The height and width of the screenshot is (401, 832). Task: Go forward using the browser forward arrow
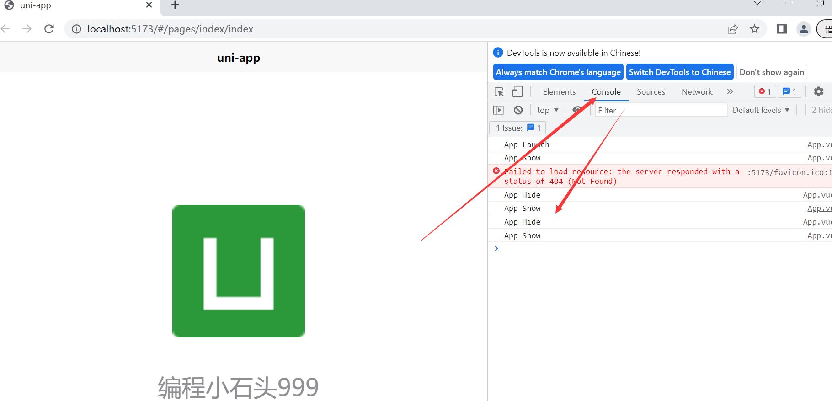pos(27,29)
